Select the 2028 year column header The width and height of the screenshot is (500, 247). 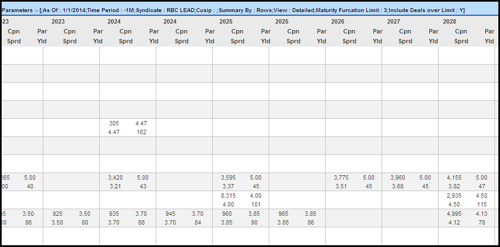[x=450, y=22]
